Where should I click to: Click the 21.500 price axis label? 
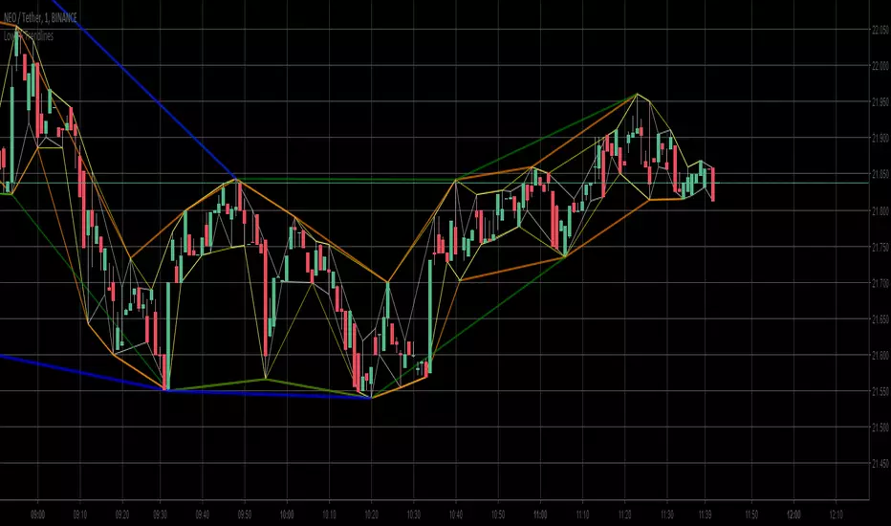(x=880, y=427)
